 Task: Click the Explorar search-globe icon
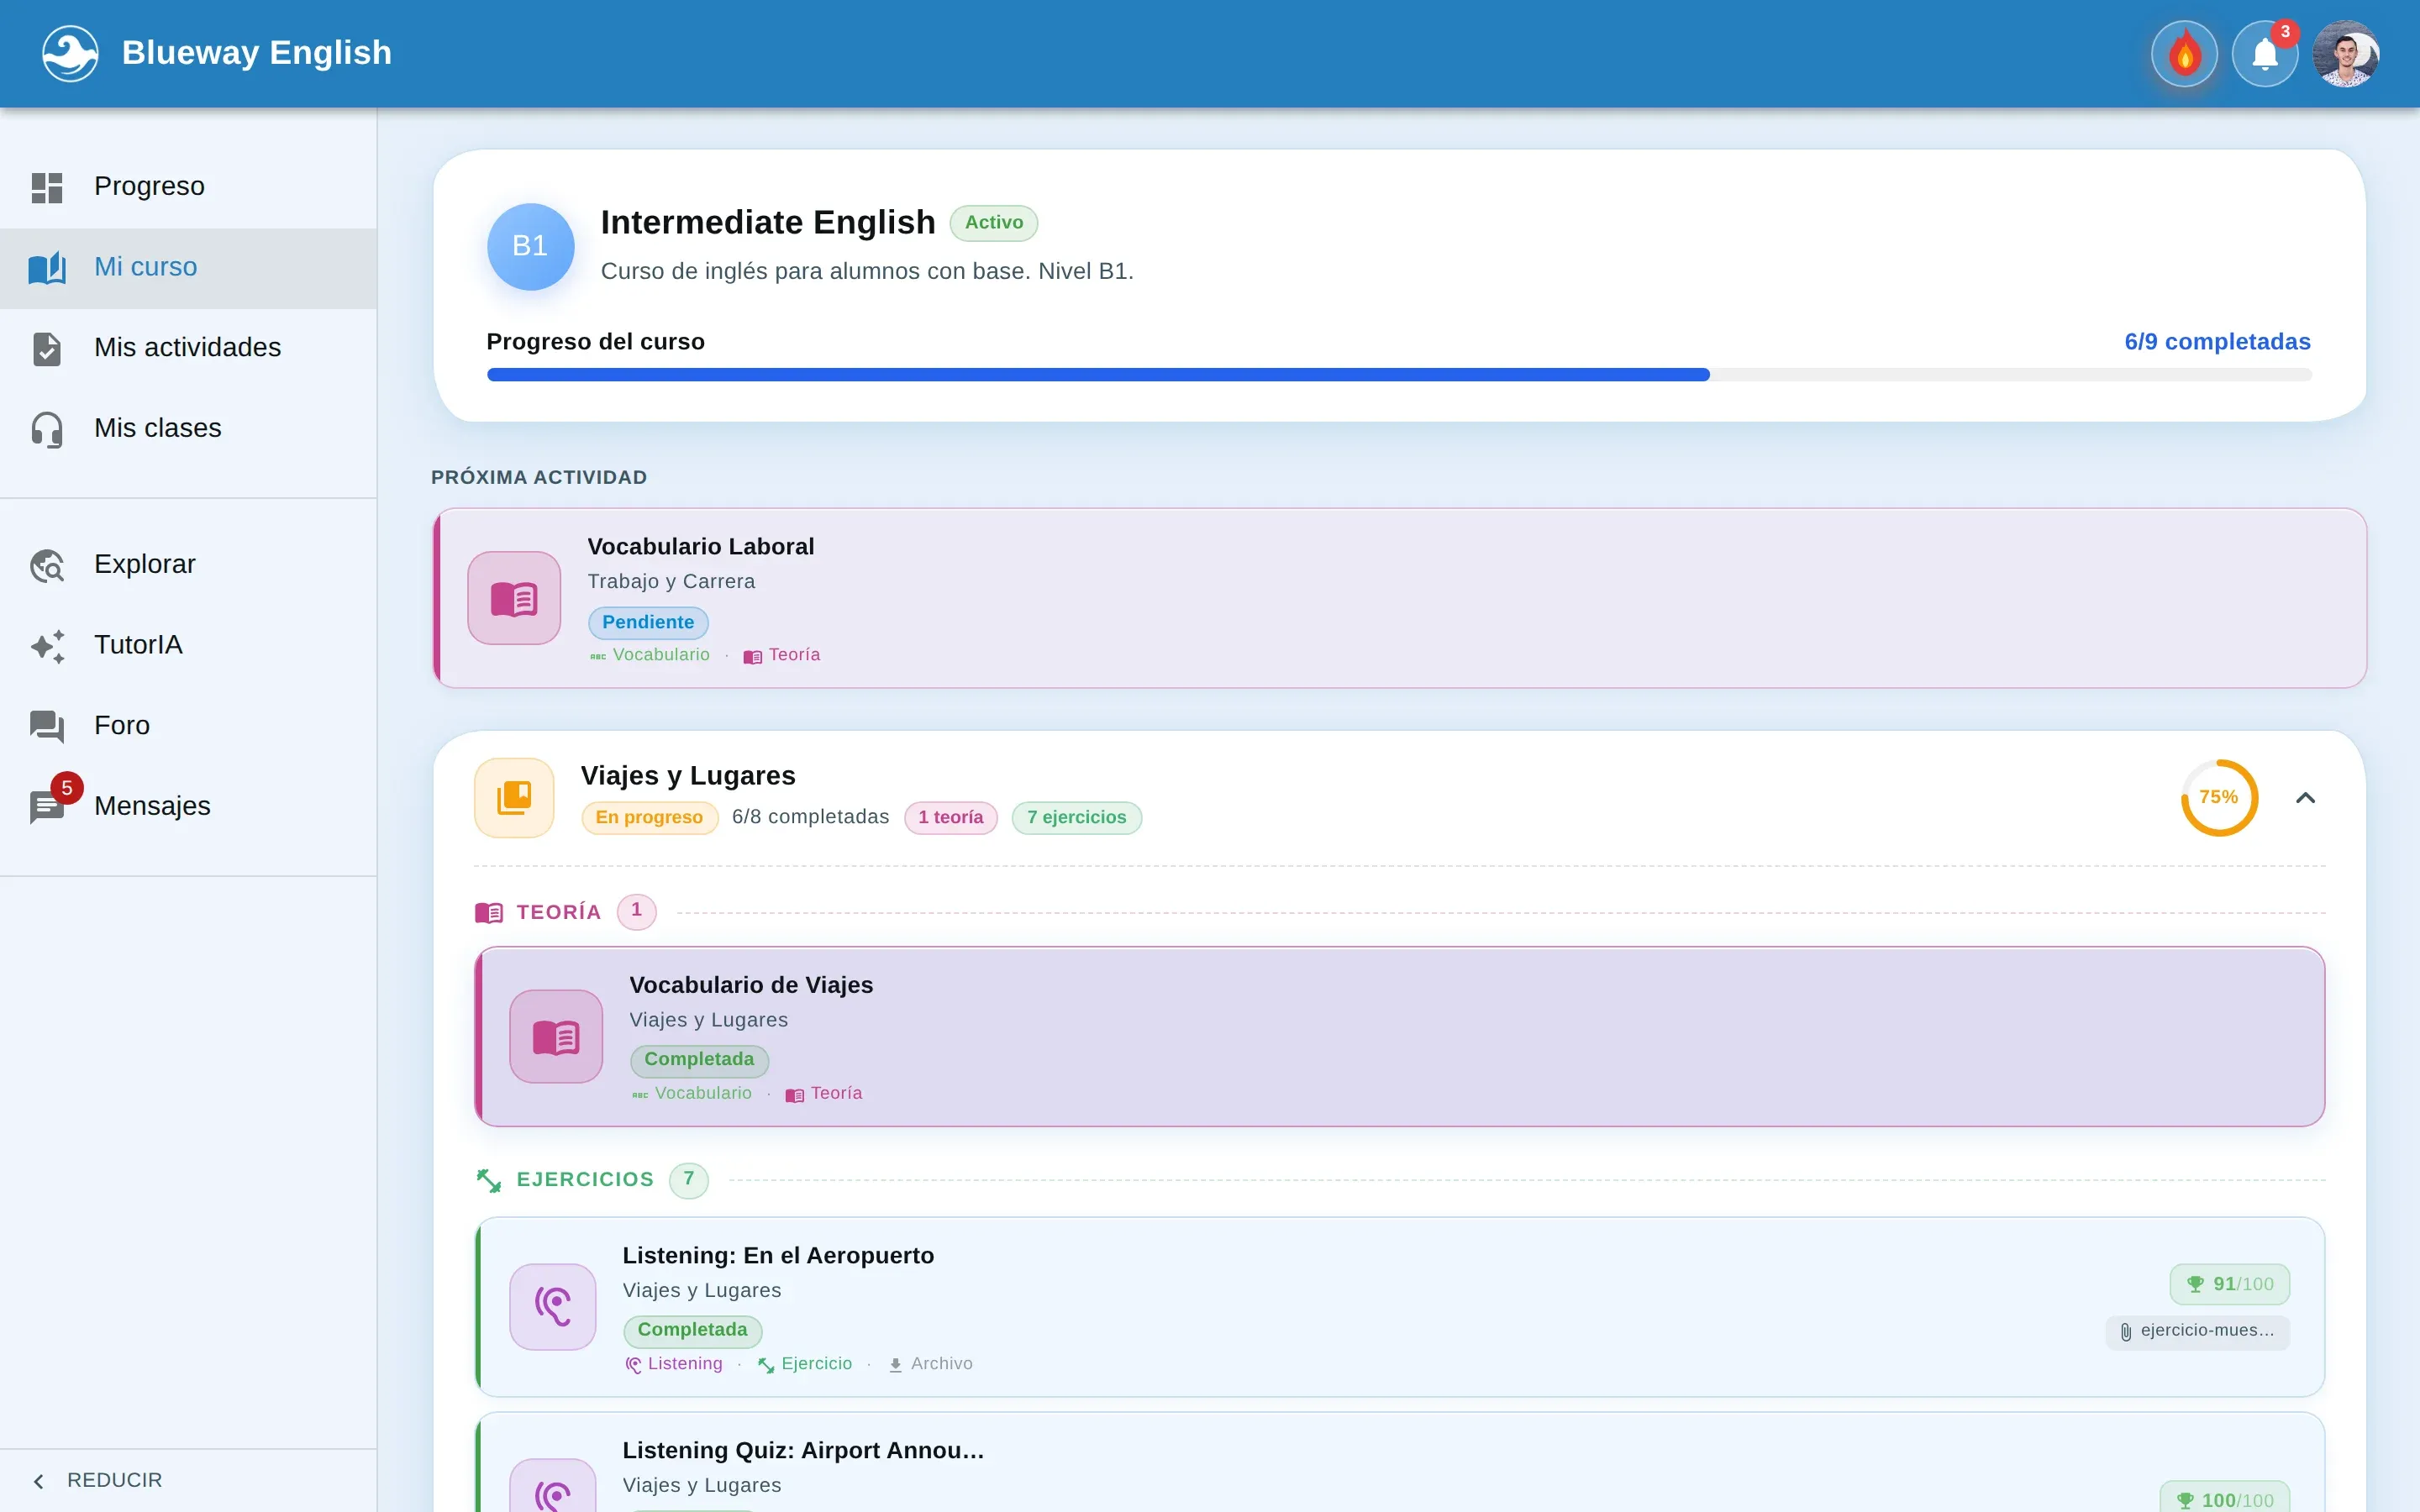point(47,565)
